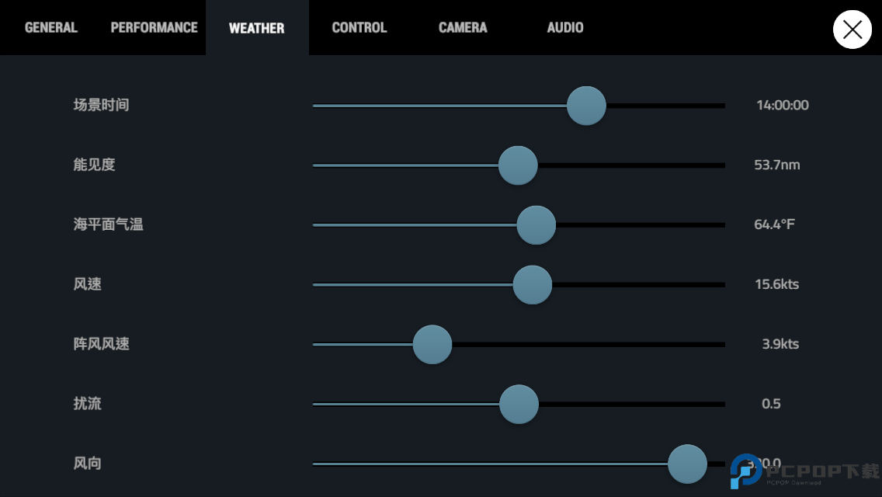Click the 3.9kts gust speed value
The height and width of the screenshot is (497, 882).
780,345
